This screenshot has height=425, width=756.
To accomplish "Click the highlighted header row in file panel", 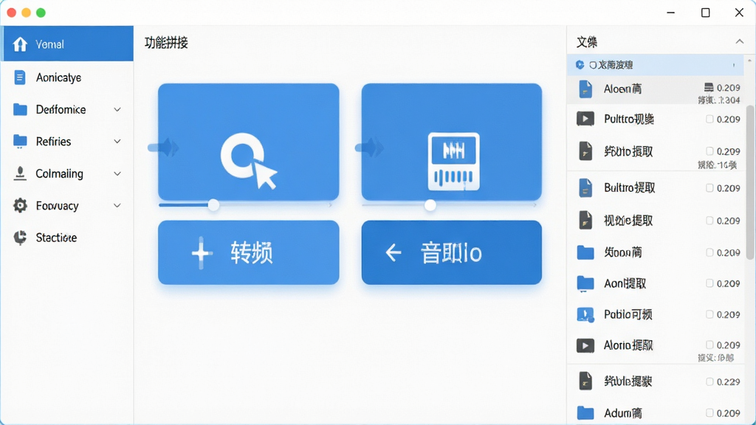I will [x=656, y=65].
